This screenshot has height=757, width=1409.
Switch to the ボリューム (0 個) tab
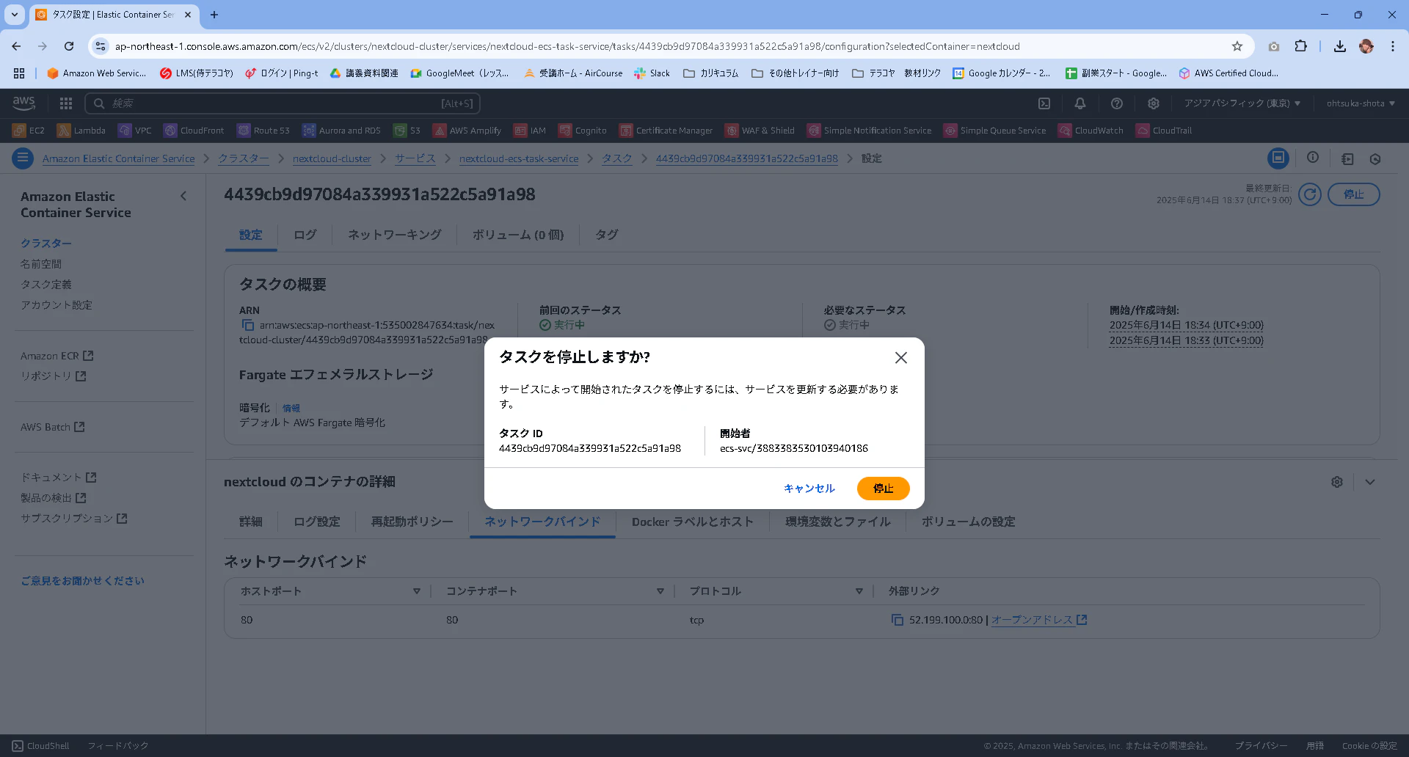(x=518, y=235)
